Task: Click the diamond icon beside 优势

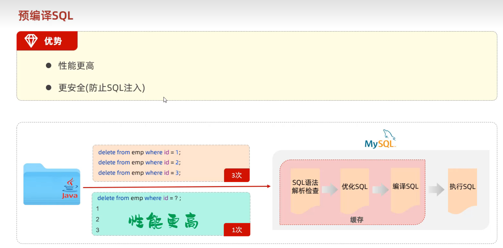Action: point(31,40)
